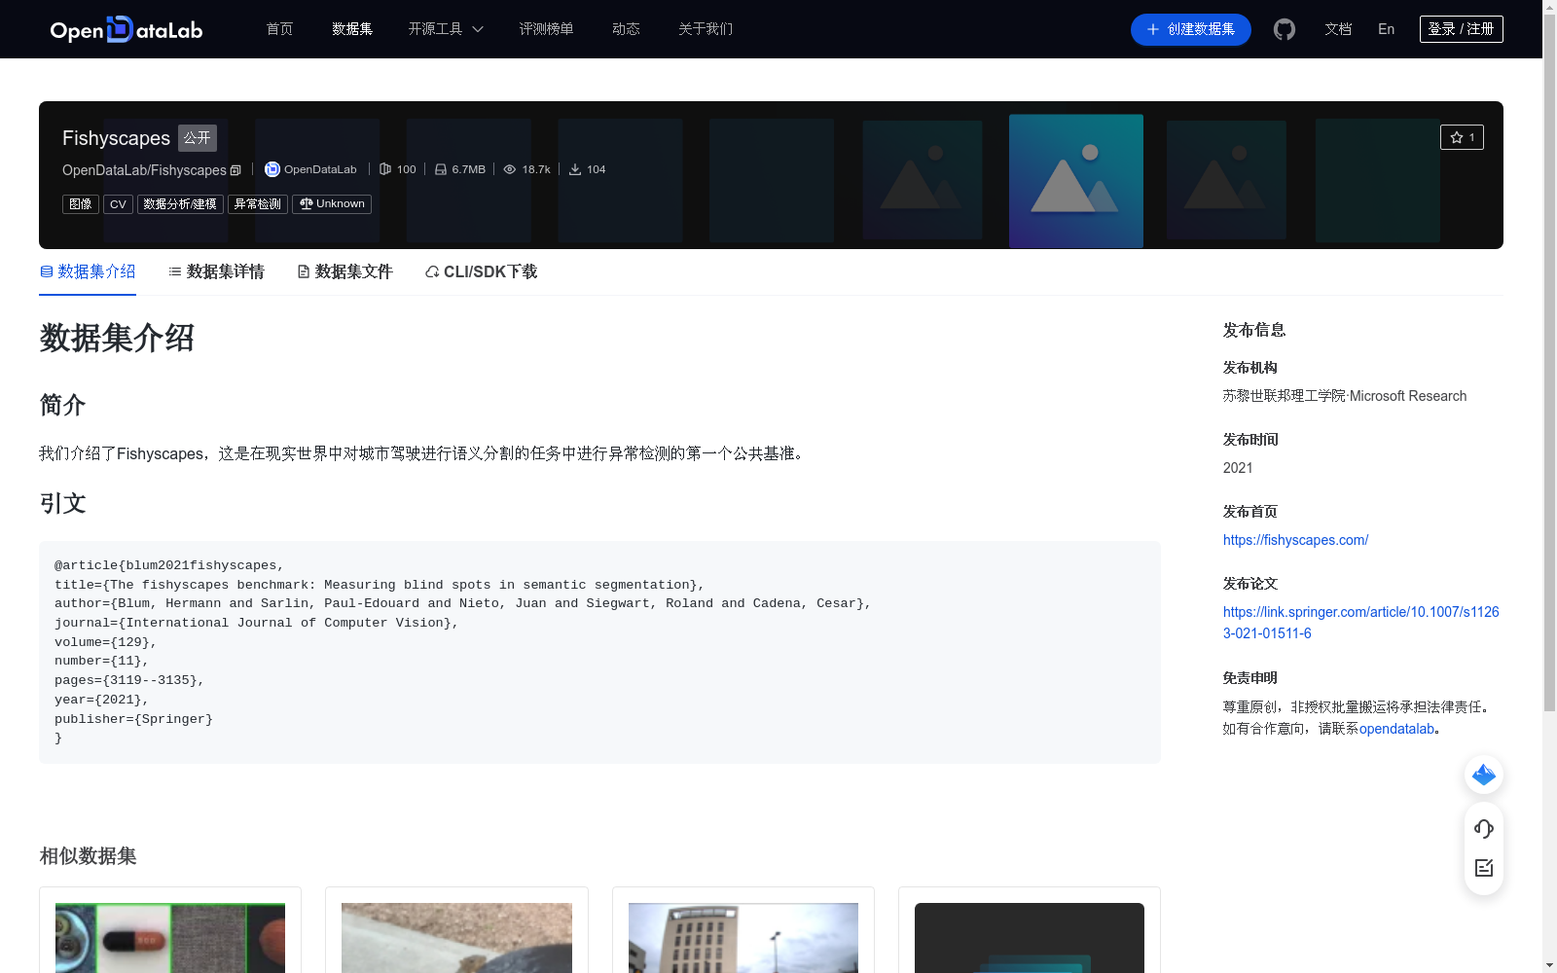1557x973 pixels.
Task: Open the headset customer support floating icon
Action: click(x=1483, y=829)
